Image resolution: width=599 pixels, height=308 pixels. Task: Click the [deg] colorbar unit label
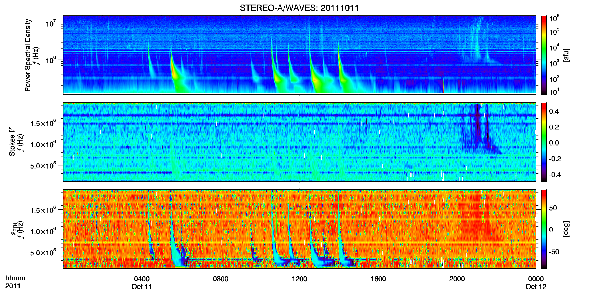click(x=566, y=229)
